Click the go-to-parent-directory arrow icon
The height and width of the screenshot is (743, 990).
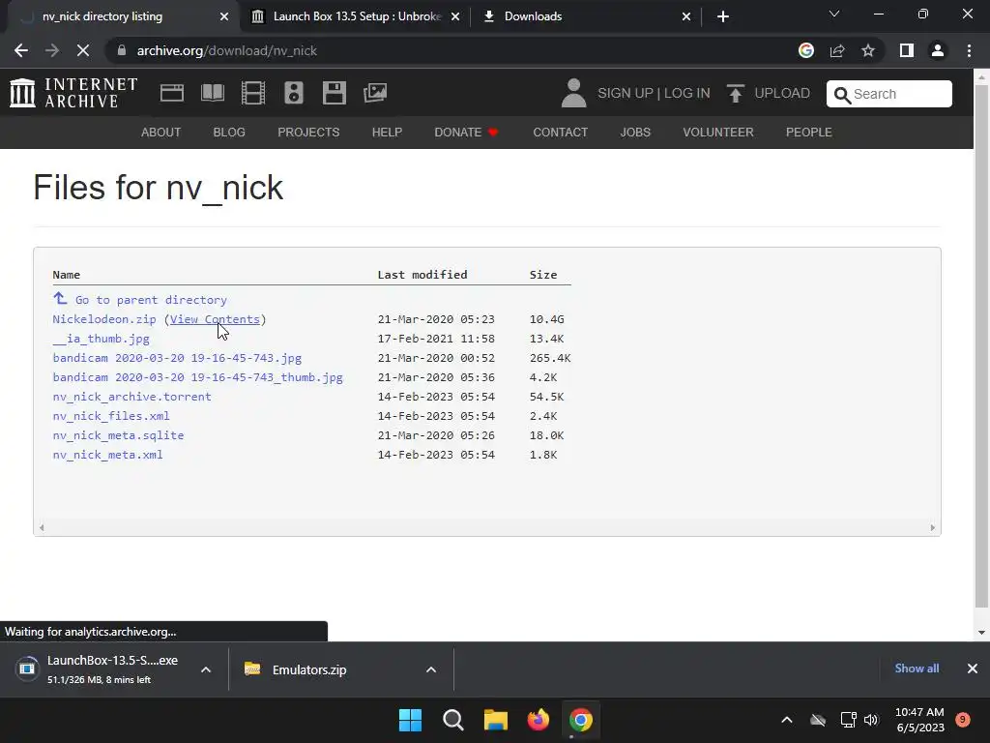(60, 298)
